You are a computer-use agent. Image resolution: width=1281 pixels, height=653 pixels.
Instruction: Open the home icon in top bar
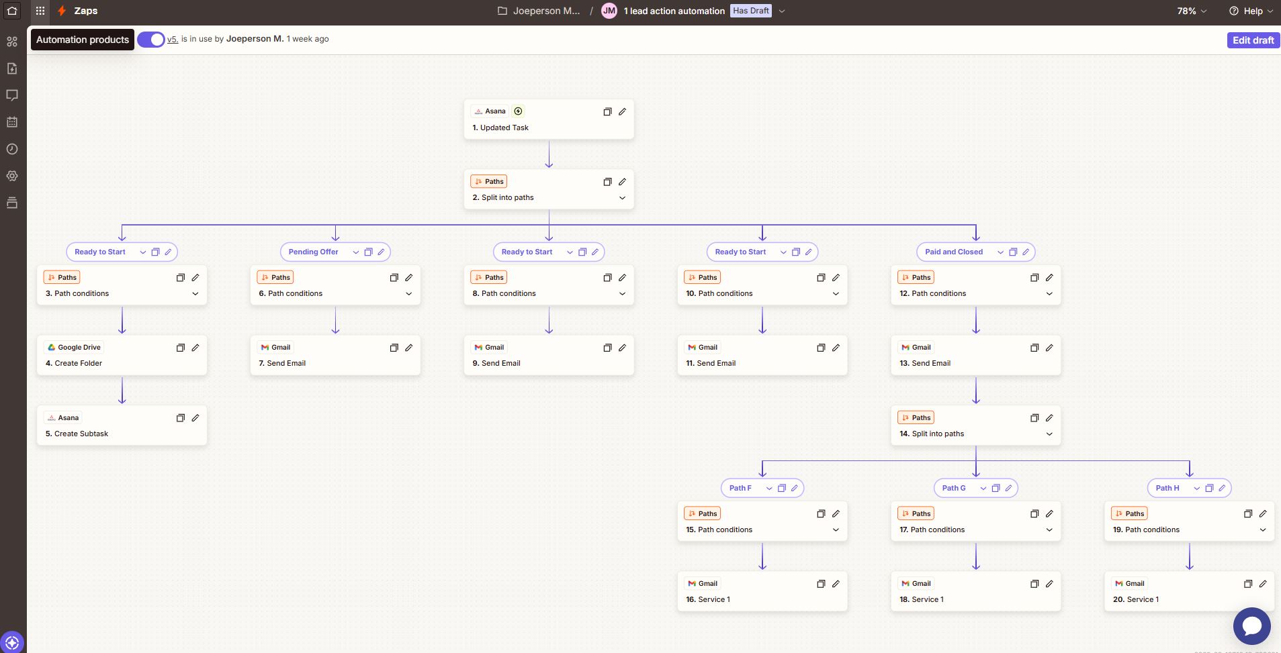pyautogui.click(x=12, y=11)
